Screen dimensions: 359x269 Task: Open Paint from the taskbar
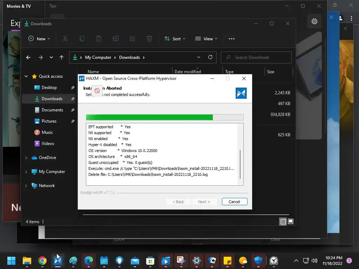coord(73,261)
